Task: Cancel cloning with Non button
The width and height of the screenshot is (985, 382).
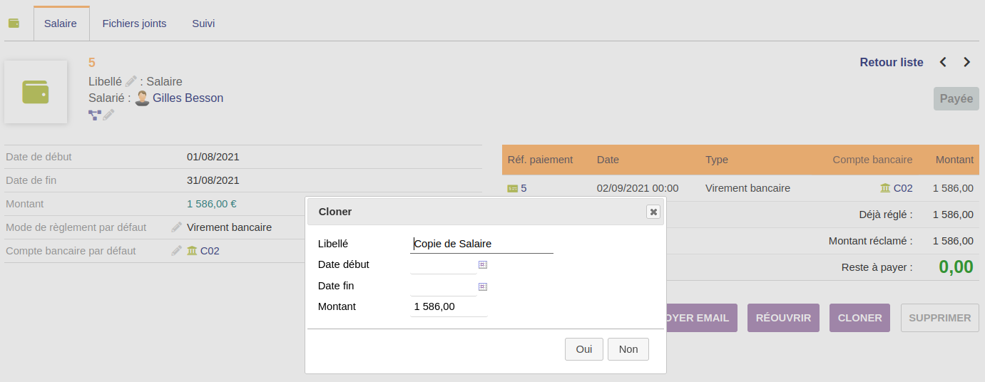Action: [628, 349]
